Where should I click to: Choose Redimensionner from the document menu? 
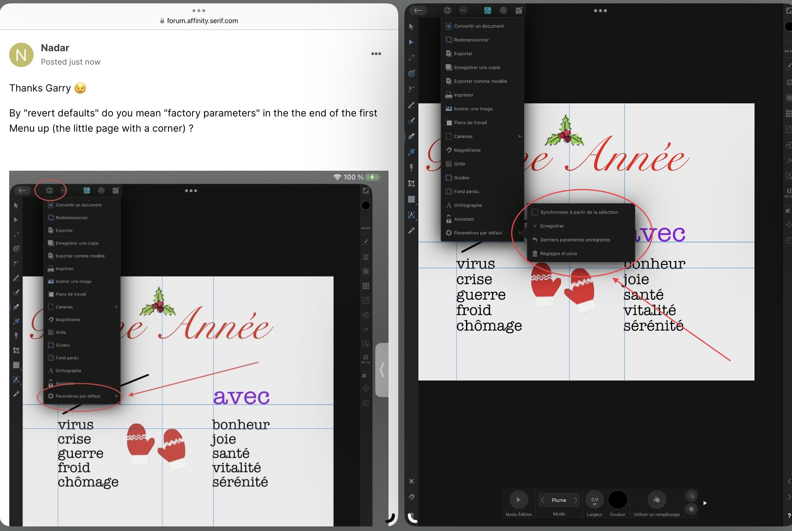pyautogui.click(x=482, y=40)
